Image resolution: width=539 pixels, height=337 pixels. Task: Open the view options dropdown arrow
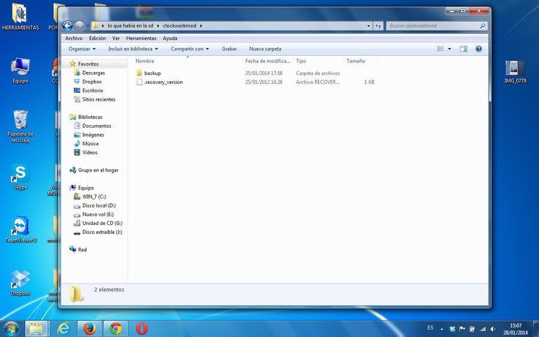coord(449,49)
